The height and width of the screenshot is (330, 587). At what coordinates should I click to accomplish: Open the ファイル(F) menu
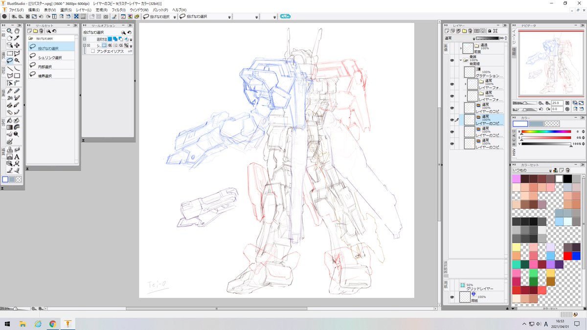pos(16,10)
